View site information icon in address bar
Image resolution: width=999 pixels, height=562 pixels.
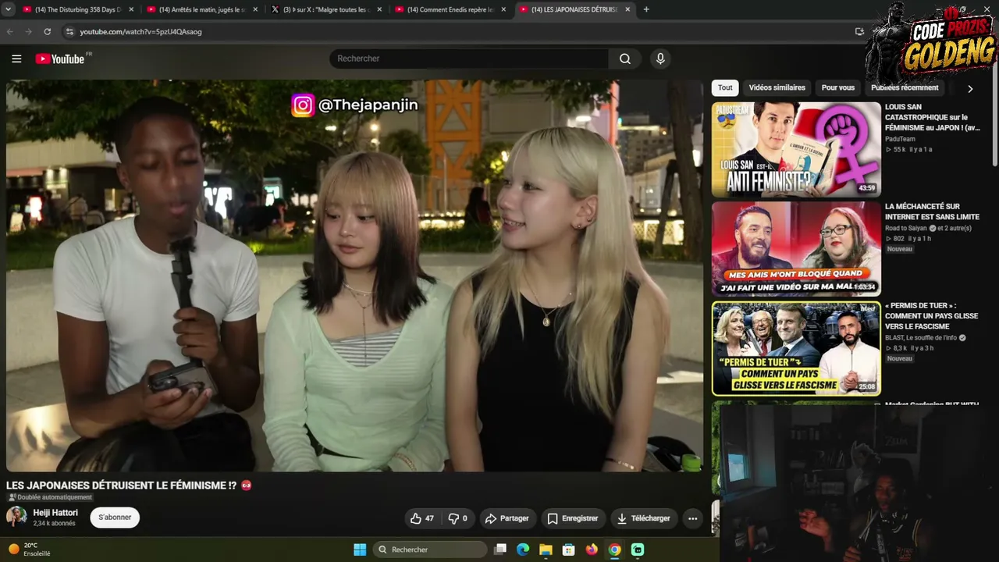69,32
